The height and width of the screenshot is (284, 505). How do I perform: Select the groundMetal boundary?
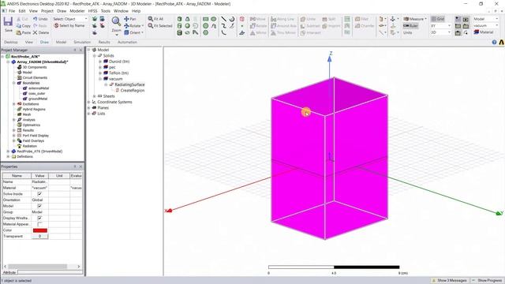click(x=38, y=99)
